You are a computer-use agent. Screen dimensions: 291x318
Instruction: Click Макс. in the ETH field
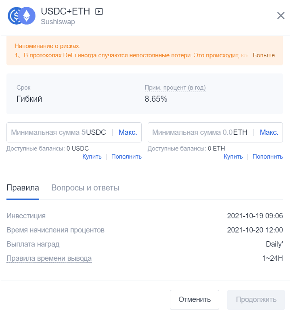(x=269, y=132)
